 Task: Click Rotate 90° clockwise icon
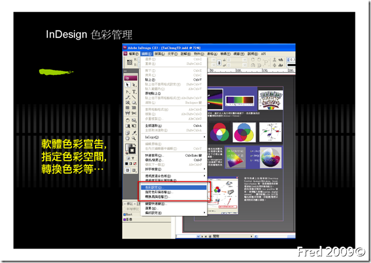click(253, 60)
